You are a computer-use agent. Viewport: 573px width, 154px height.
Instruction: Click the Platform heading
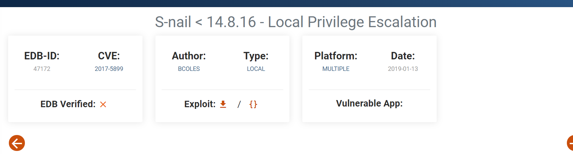pos(336,56)
